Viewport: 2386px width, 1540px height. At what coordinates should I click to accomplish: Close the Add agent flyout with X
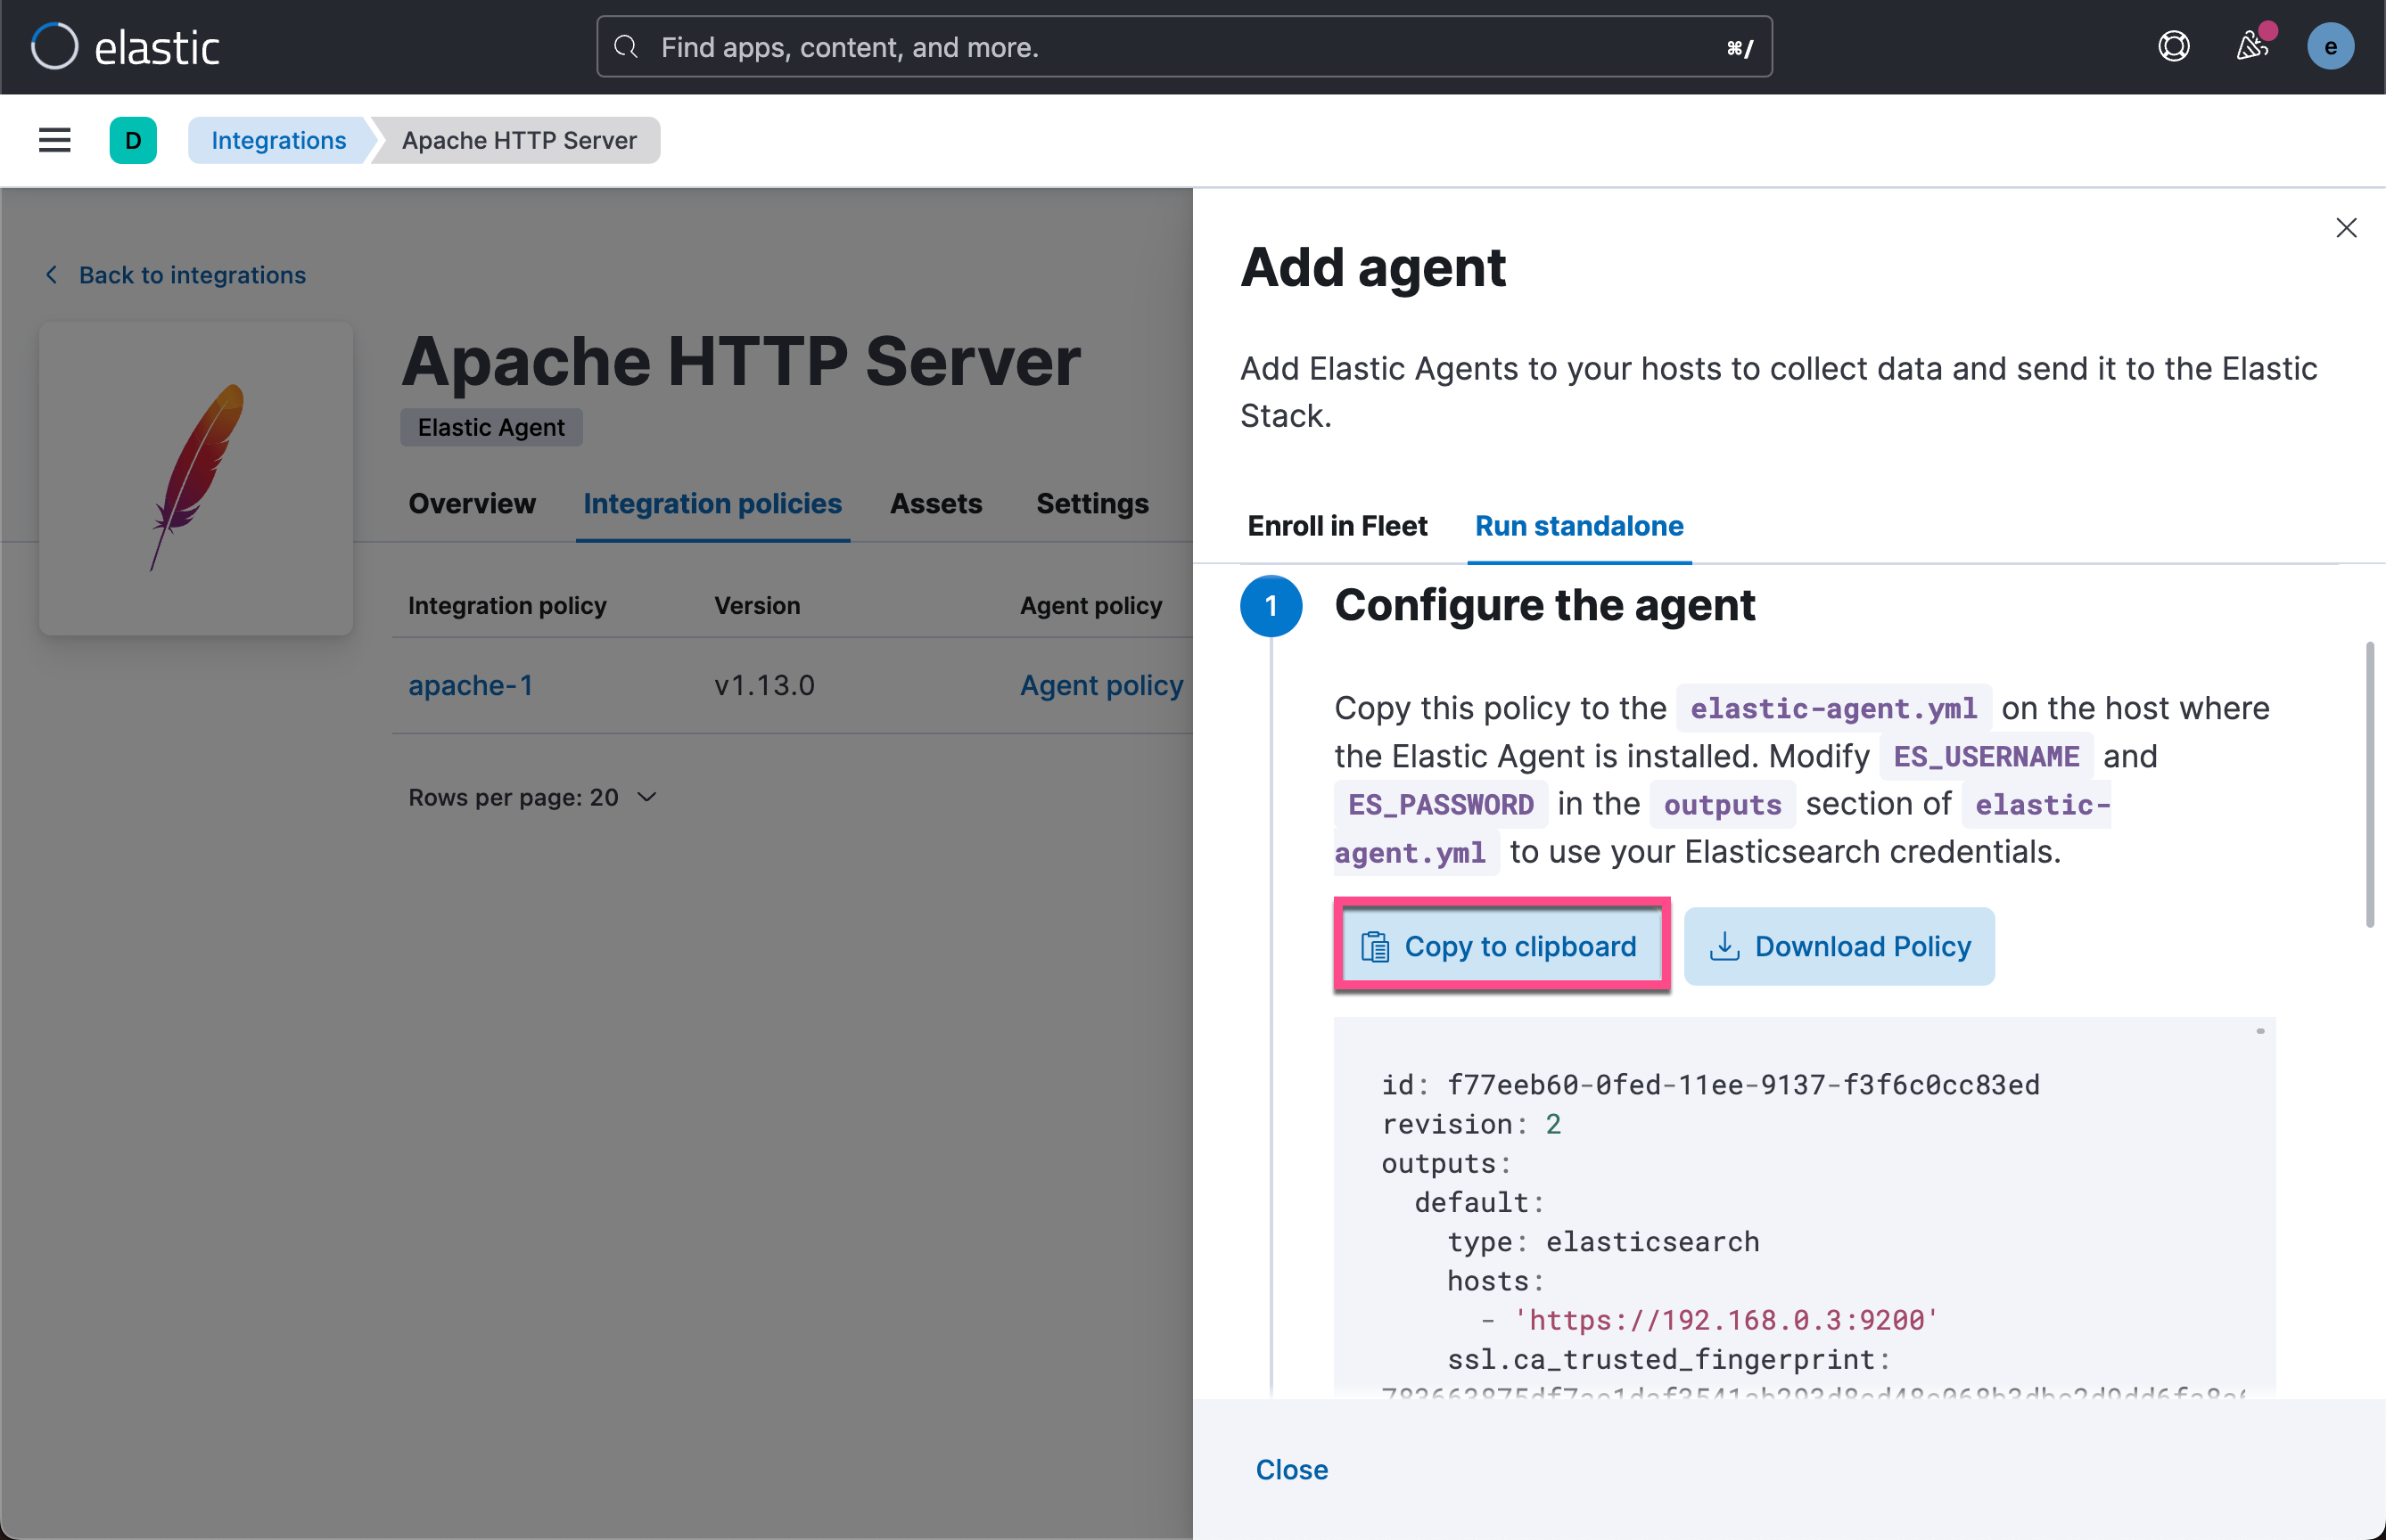click(2345, 228)
